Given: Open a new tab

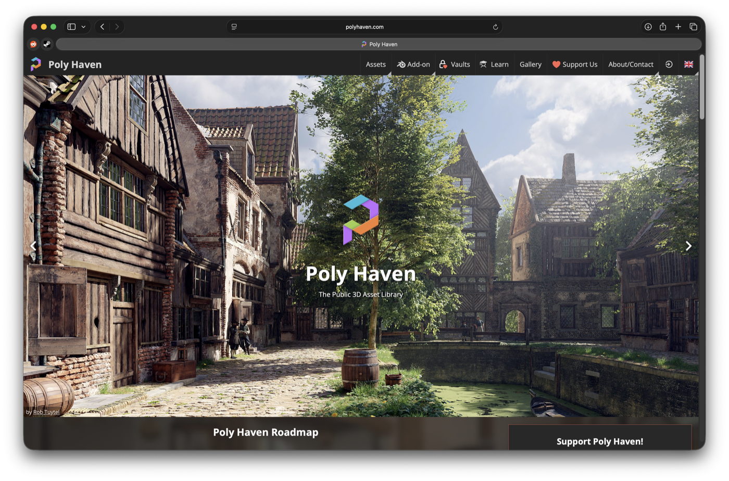Looking at the screenshot, I should (x=678, y=27).
